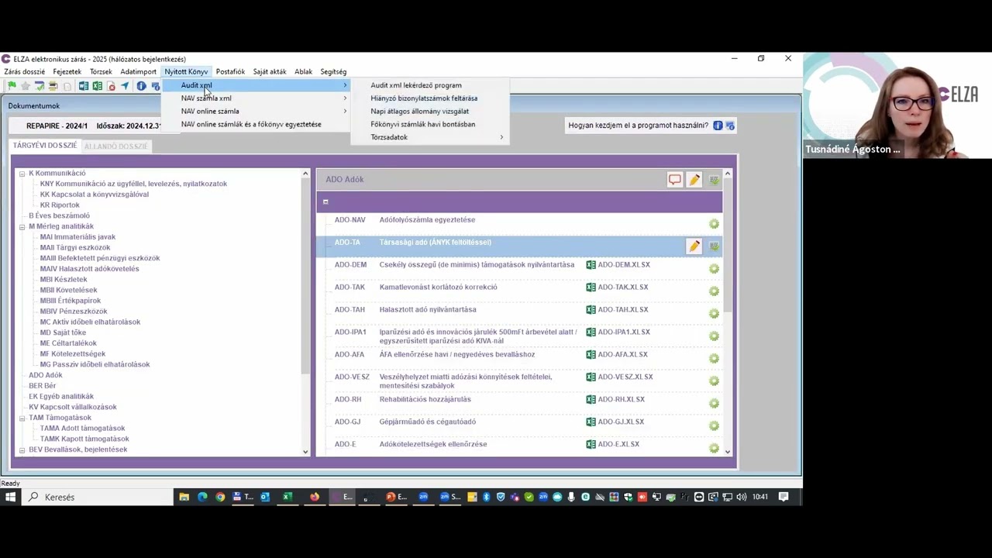Open Fejezetek menu

pyautogui.click(x=67, y=72)
